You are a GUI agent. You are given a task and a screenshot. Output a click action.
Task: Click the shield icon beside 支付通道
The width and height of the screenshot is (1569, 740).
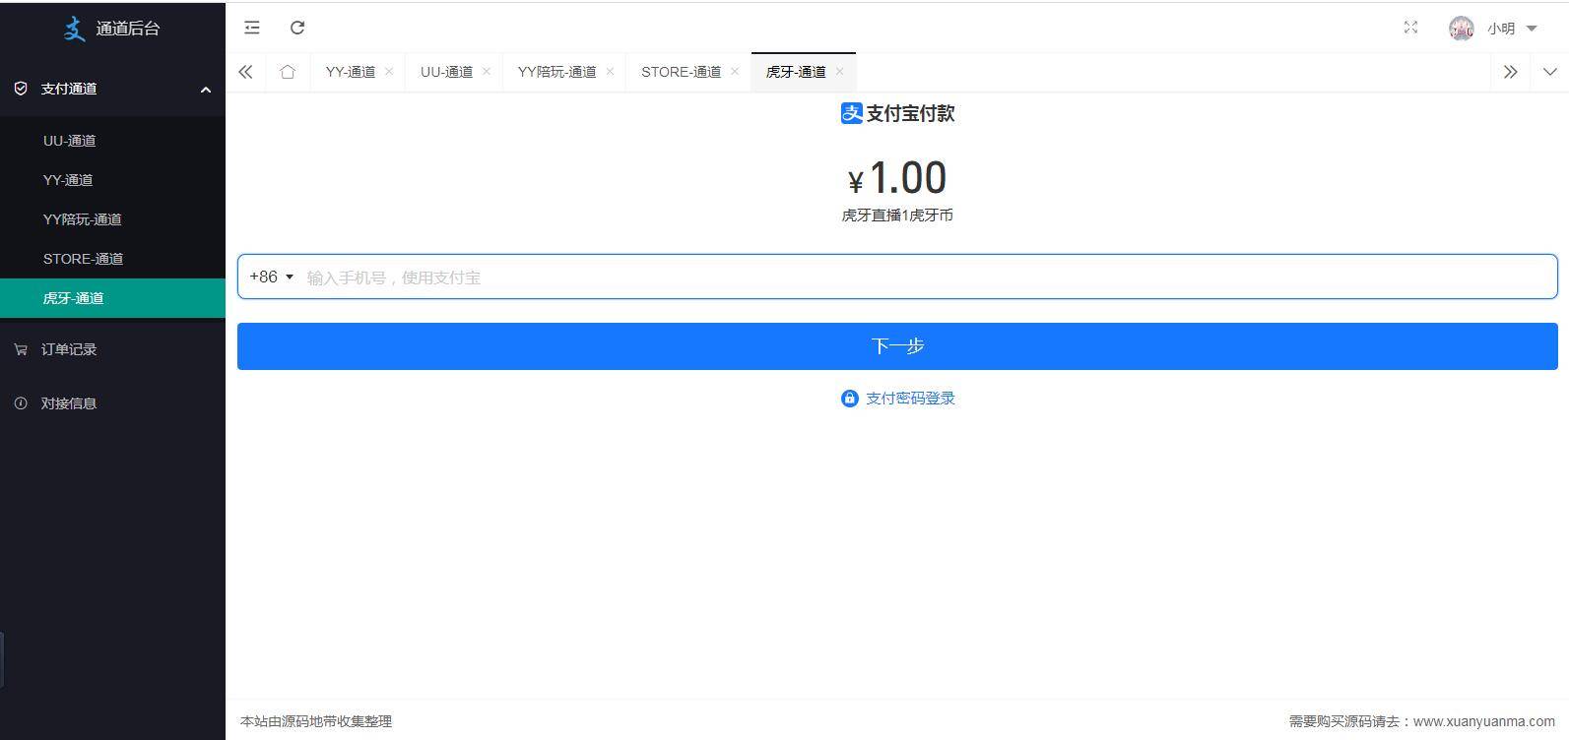coord(21,89)
